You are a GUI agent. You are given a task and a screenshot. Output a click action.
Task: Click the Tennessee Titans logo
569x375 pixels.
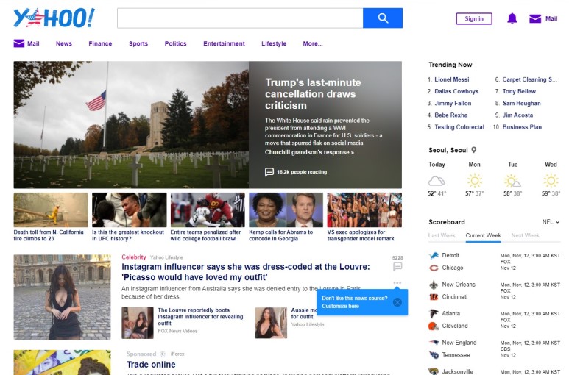point(434,355)
